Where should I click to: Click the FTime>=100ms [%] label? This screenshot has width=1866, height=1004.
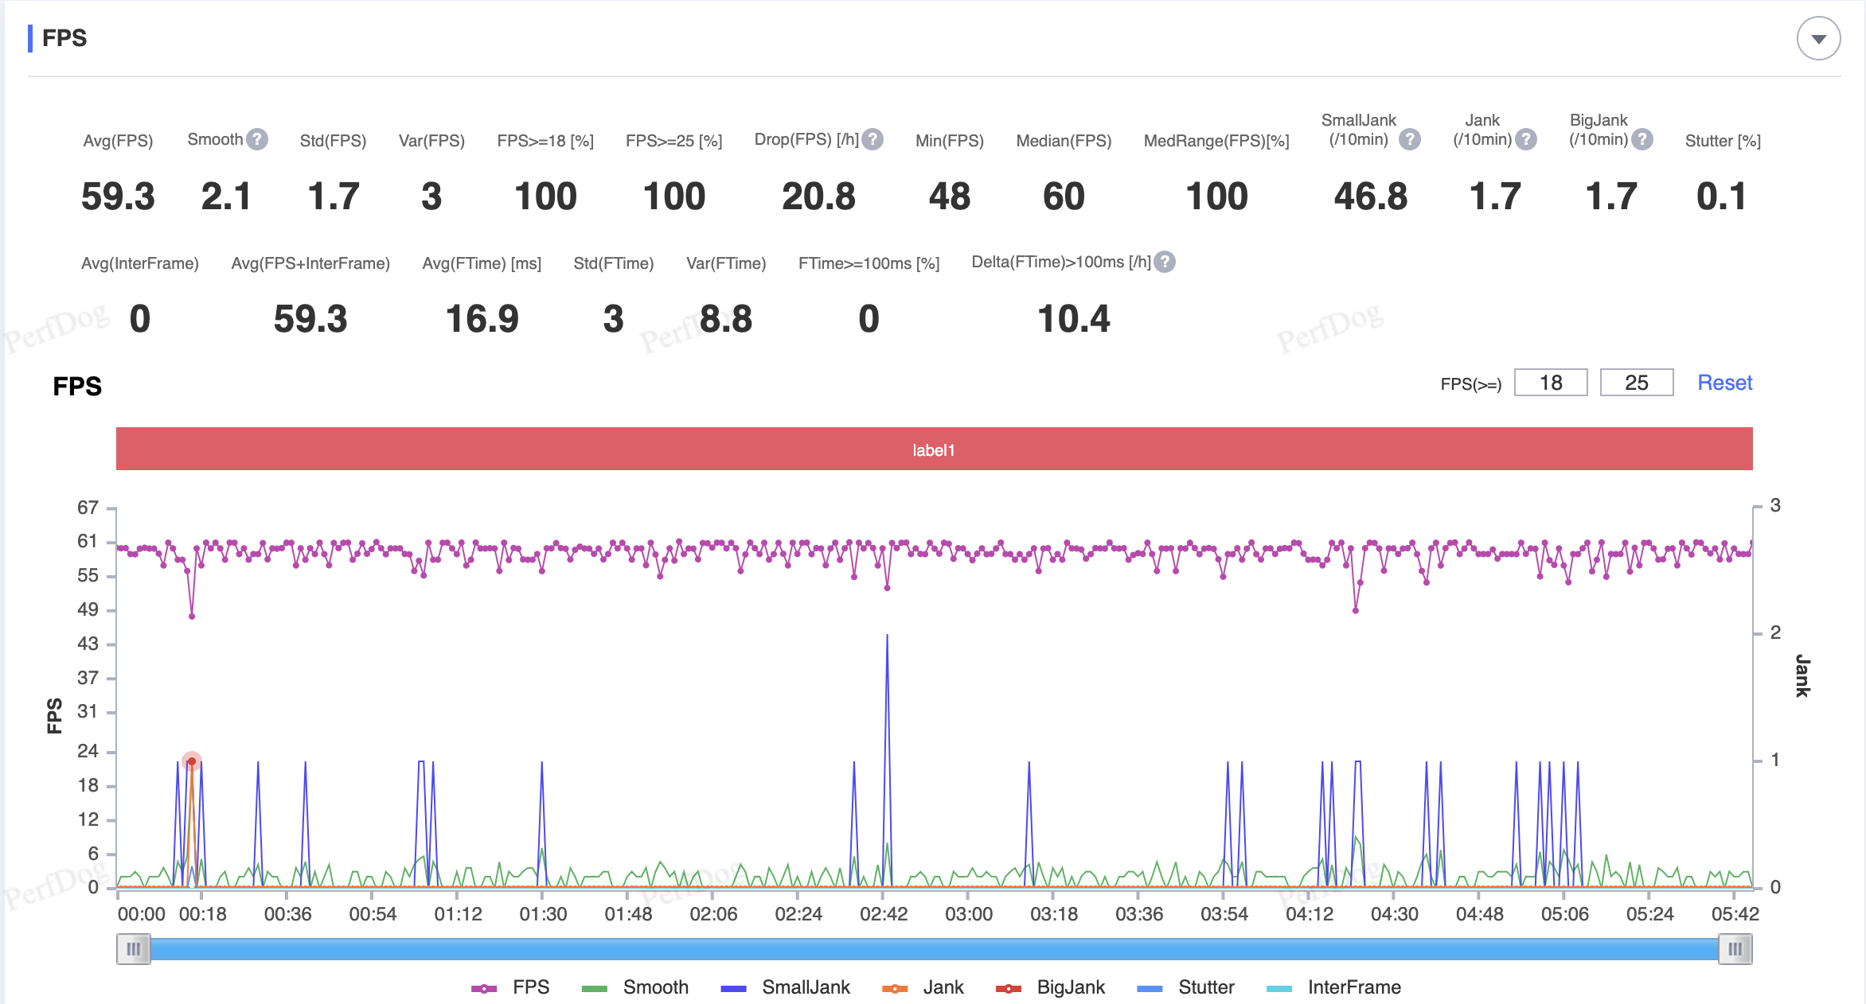pyautogui.click(x=869, y=263)
